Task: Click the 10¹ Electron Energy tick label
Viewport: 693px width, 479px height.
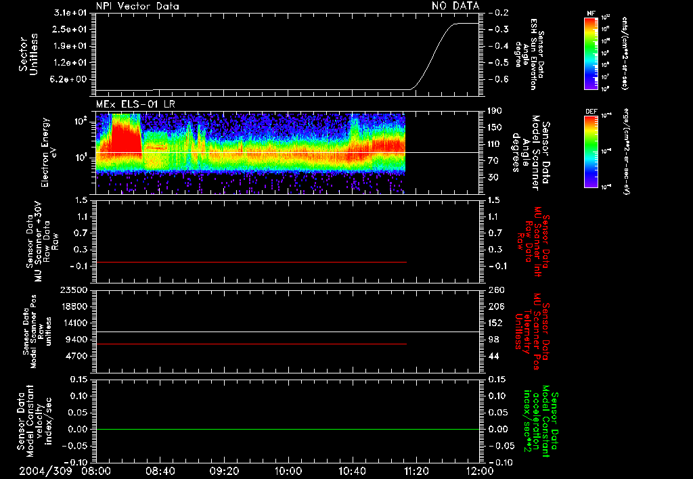Action: [x=80, y=158]
